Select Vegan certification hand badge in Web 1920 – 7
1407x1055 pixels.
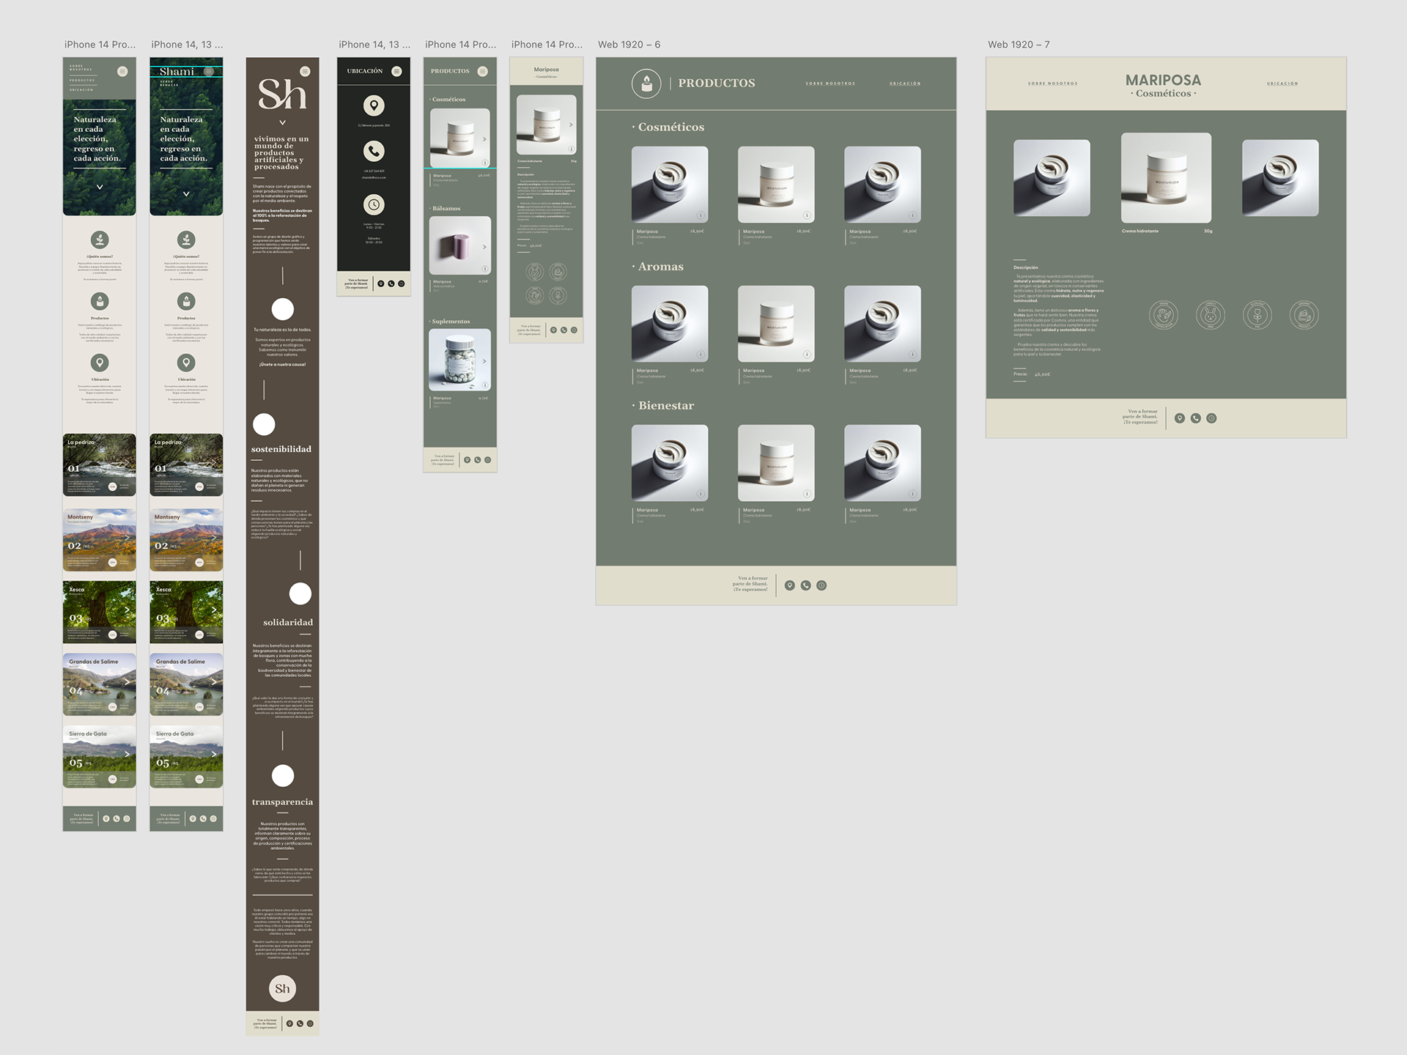(1164, 315)
